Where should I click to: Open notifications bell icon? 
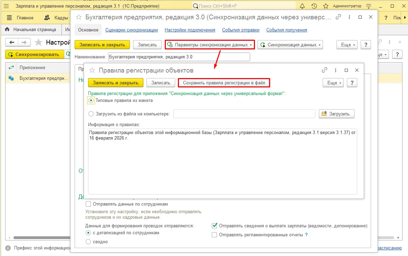tap(302, 6)
